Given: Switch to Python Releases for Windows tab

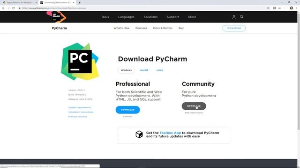Looking at the screenshot, I should (x=20, y=3).
